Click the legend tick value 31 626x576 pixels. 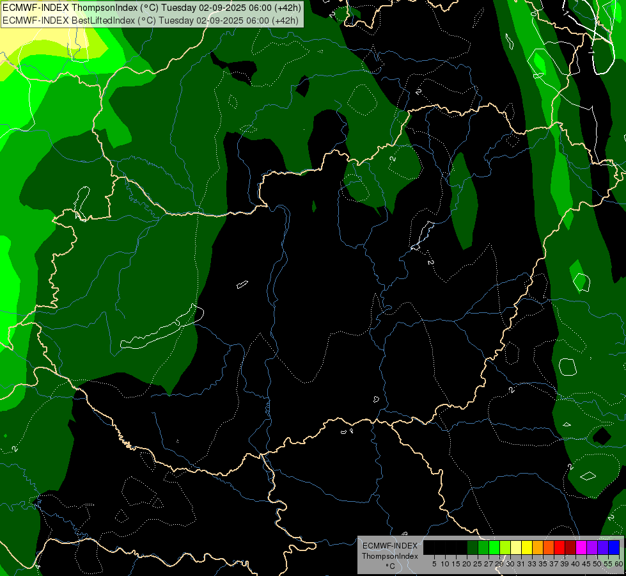click(521, 564)
